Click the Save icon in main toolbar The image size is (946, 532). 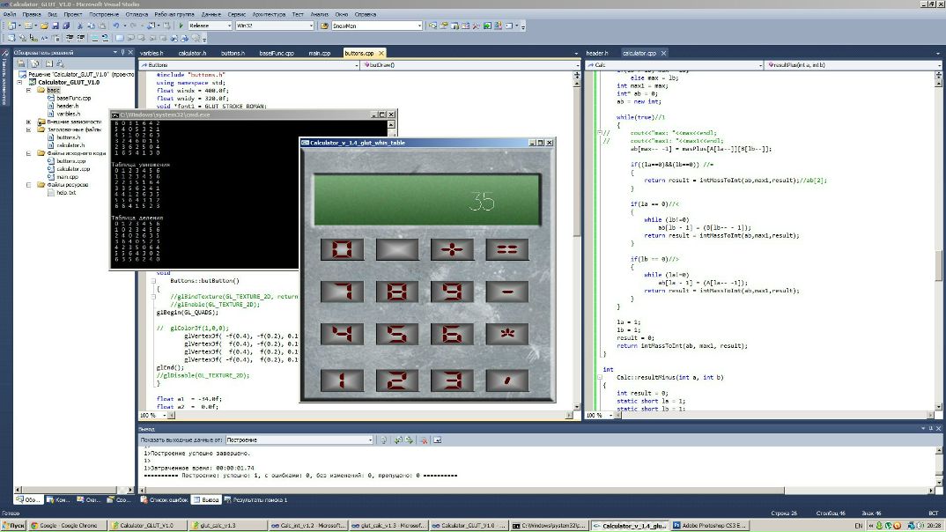(55, 26)
